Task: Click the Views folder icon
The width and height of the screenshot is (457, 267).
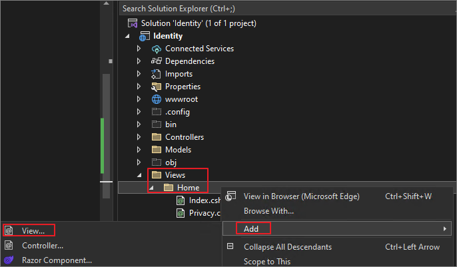Action: point(157,174)
